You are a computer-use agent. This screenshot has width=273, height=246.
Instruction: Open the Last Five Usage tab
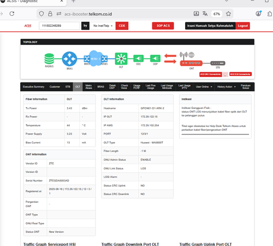[x=151, y=87]
